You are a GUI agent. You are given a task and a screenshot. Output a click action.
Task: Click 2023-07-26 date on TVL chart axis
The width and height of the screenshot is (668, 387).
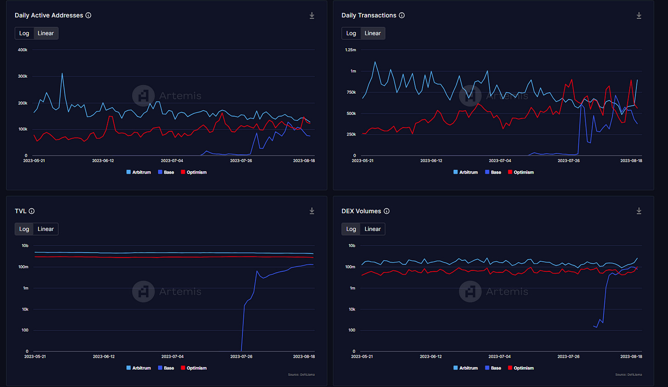(x=241, y=357)
